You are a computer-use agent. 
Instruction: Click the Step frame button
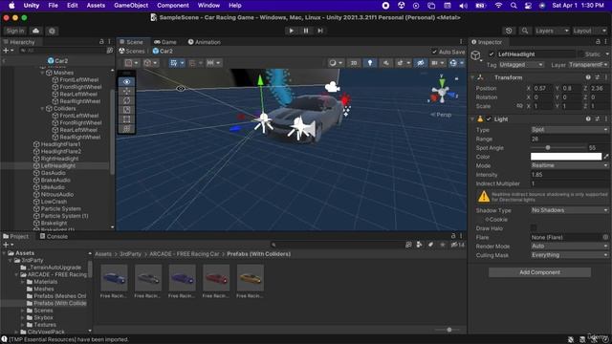pos(320,31)
